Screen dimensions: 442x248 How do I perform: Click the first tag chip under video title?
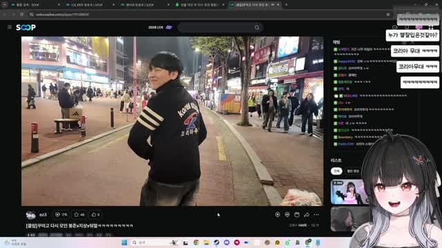[x=31, y=234]
